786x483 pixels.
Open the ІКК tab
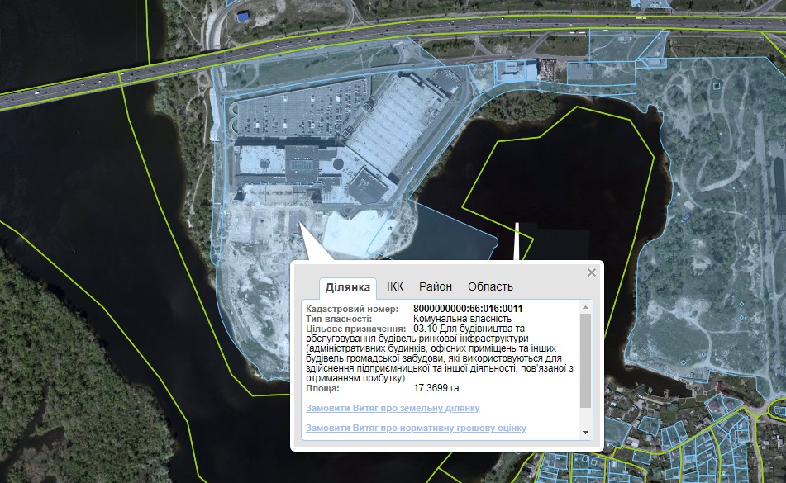pos(395,286)
